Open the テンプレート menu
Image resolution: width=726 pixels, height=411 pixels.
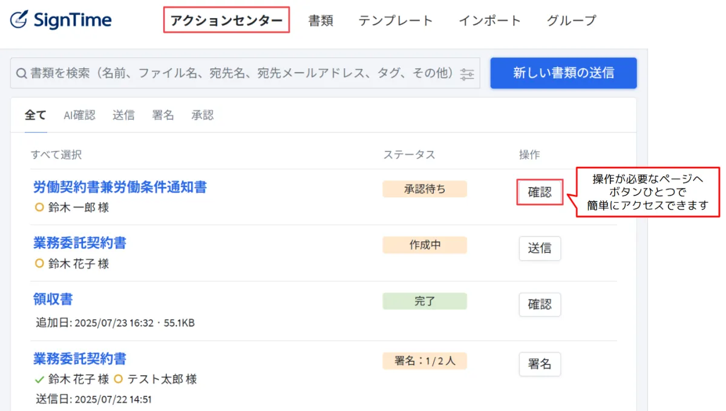[x=396, y=21]
